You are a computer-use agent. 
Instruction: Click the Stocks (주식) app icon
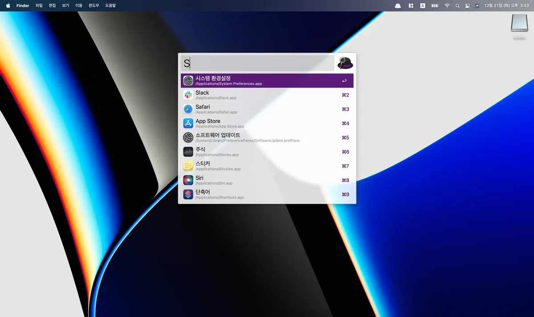click(x=188, y=151)
